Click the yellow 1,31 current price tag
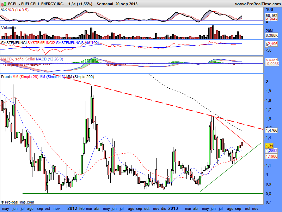282x212 pixels. coord(269,146)
